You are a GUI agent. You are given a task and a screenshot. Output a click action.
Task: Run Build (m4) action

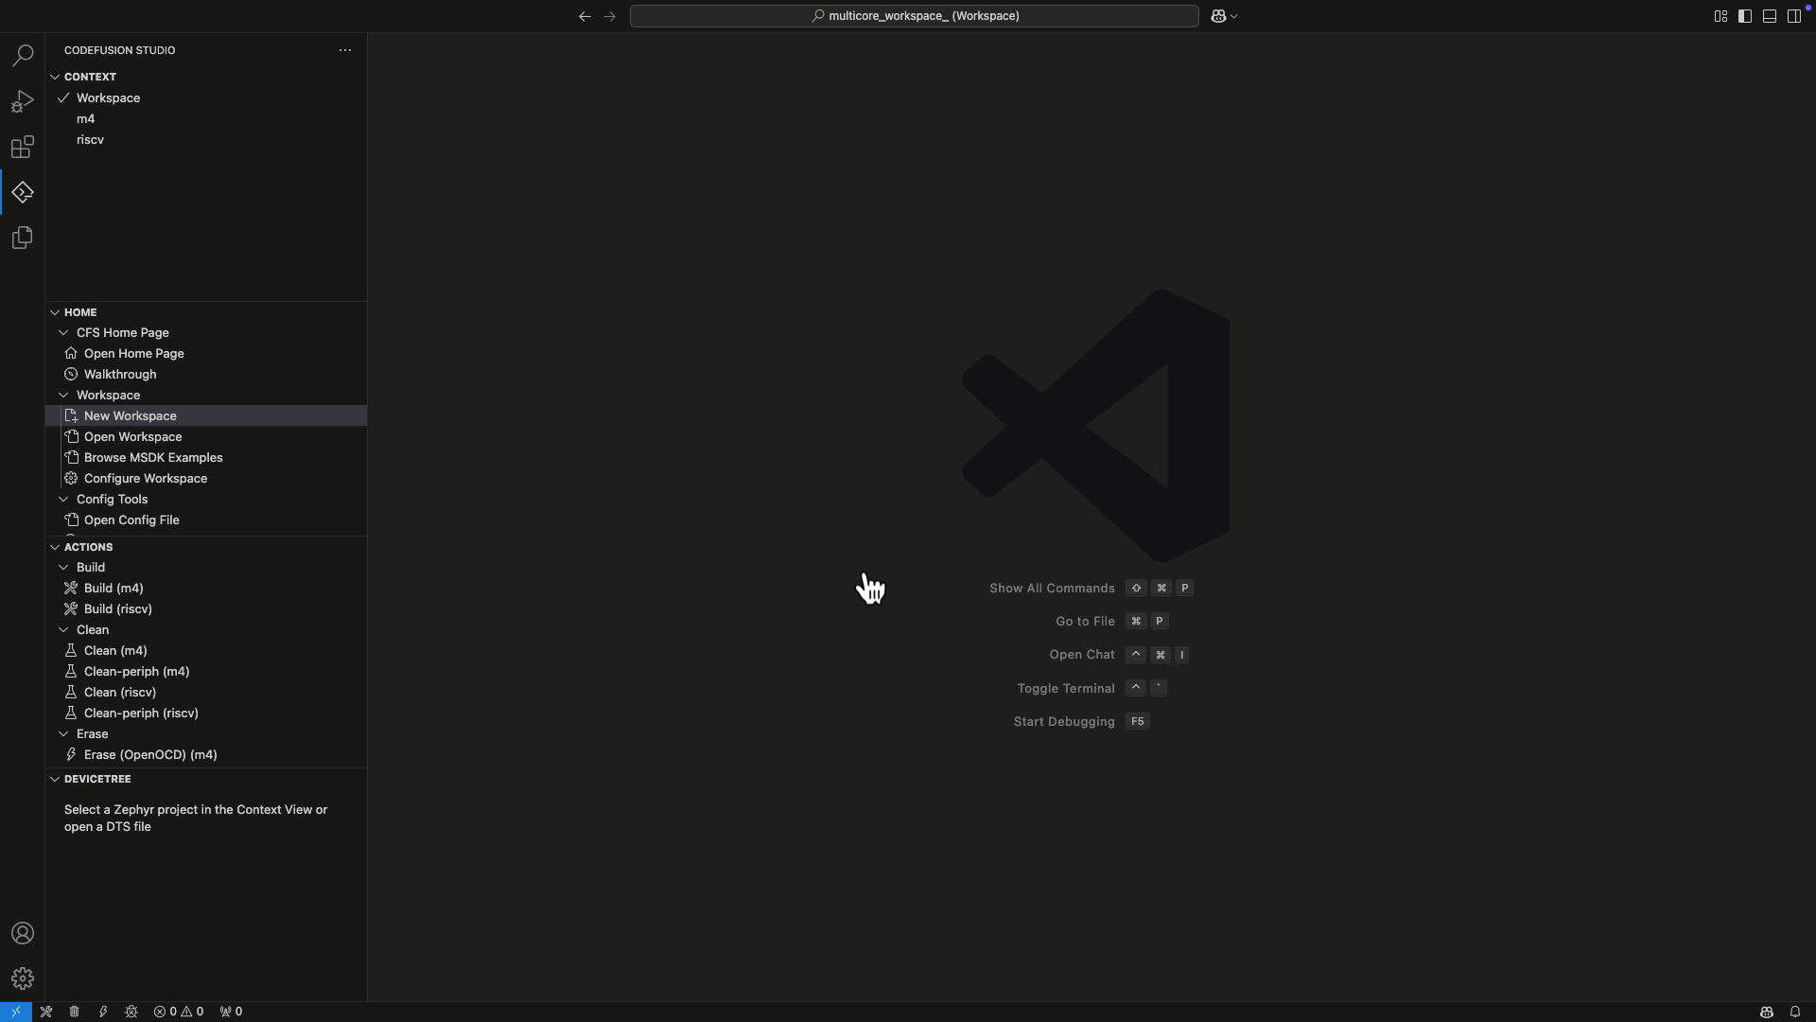pos(113,589)
